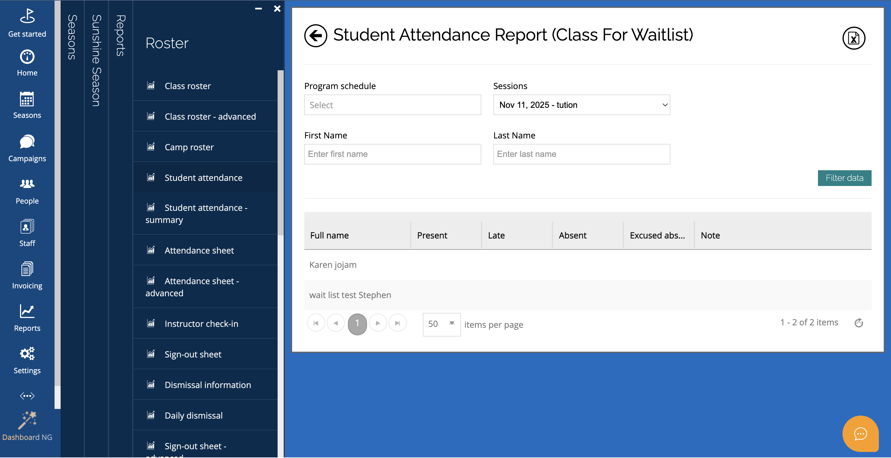The width and height of the screenshot is (891, 458).
Task: Select the Dismissal information menu item
Action: pyautogui.click(x=208, y=385)
